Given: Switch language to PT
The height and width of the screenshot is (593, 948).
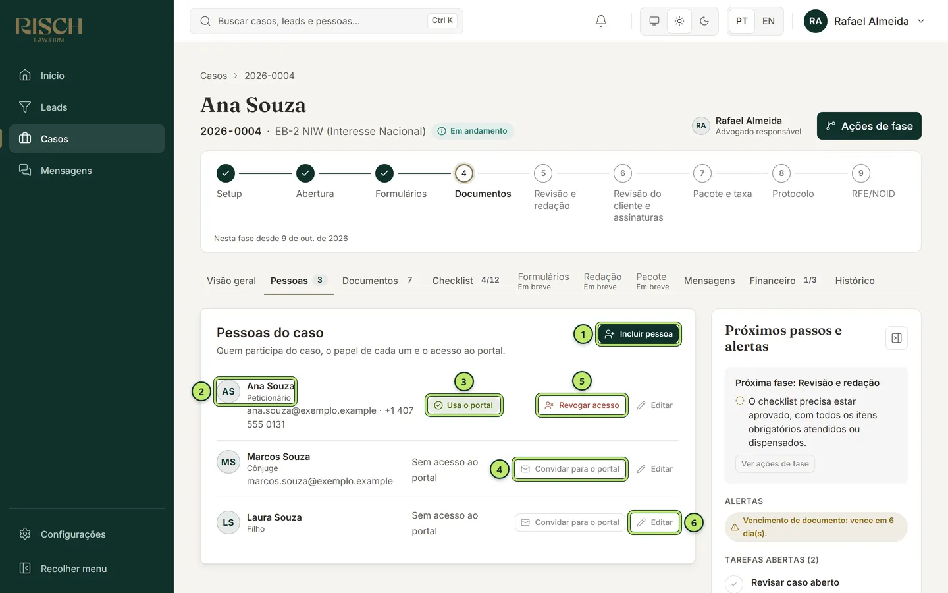Looking at the screenshot, I should [x=742, y=21].
